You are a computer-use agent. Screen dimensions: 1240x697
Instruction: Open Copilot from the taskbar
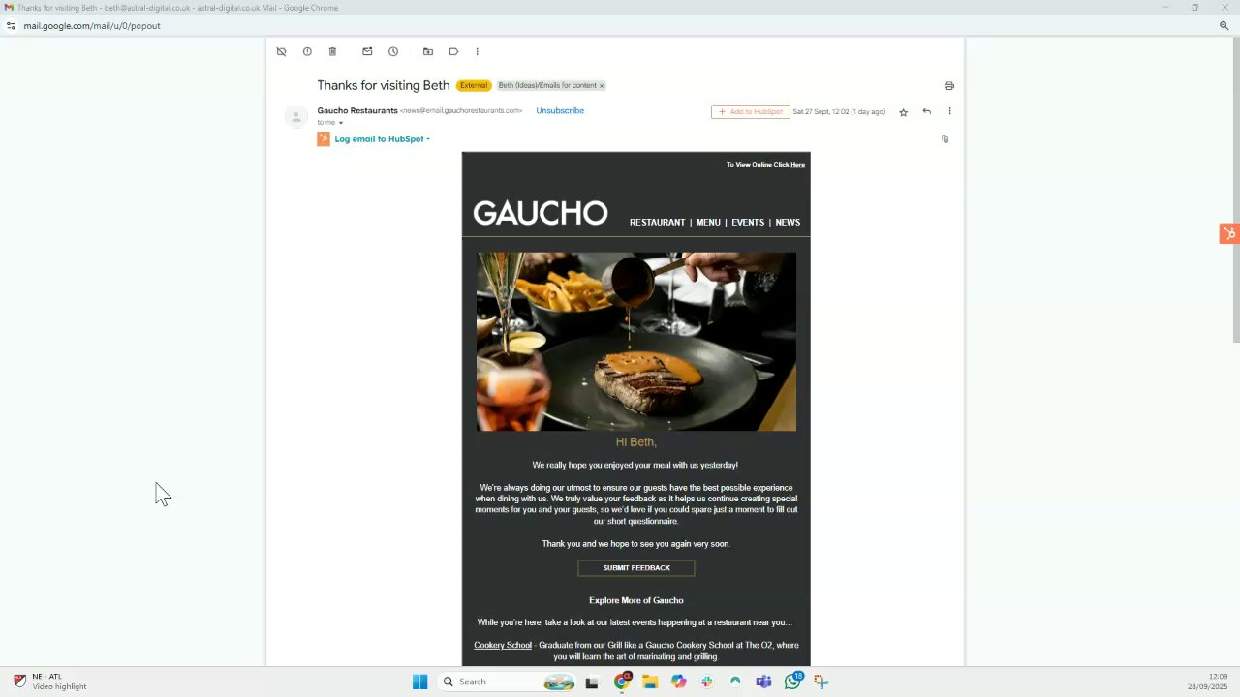679,682
